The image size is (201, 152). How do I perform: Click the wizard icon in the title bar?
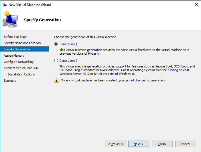tap(5, 5)
